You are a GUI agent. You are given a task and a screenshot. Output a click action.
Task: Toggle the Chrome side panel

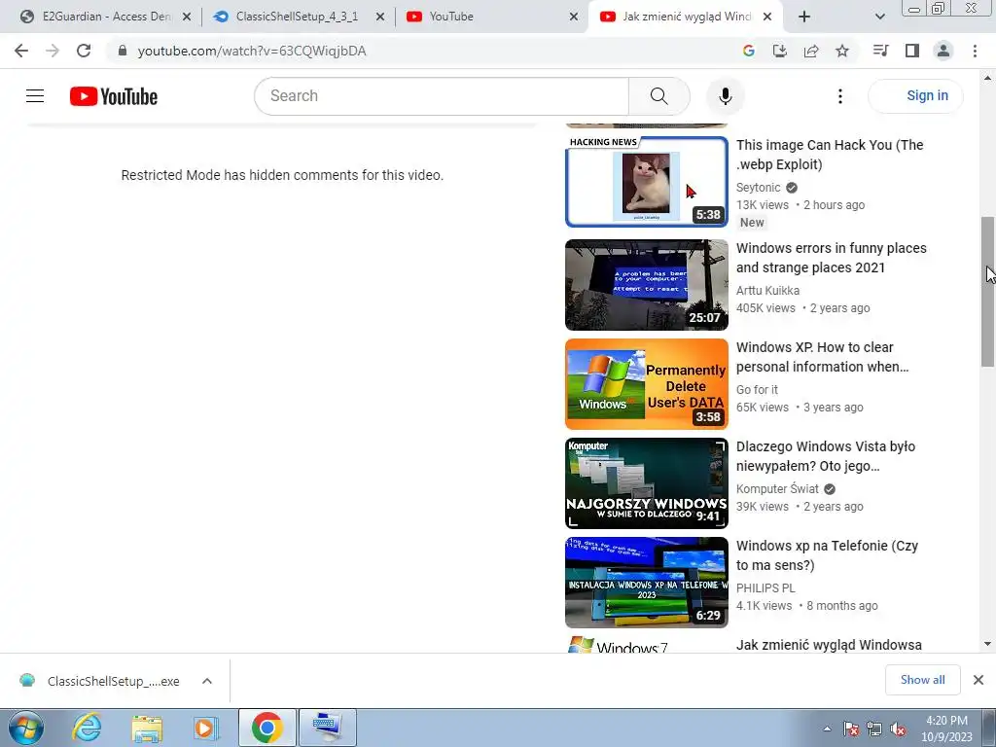(x=912, y=51)
